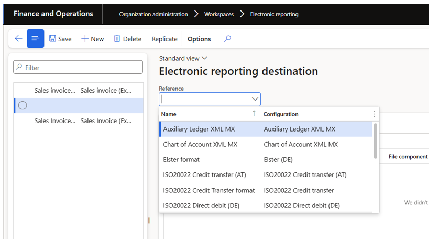Open the toolbar search magnifier
439x241 pixels.
point(227,38)
